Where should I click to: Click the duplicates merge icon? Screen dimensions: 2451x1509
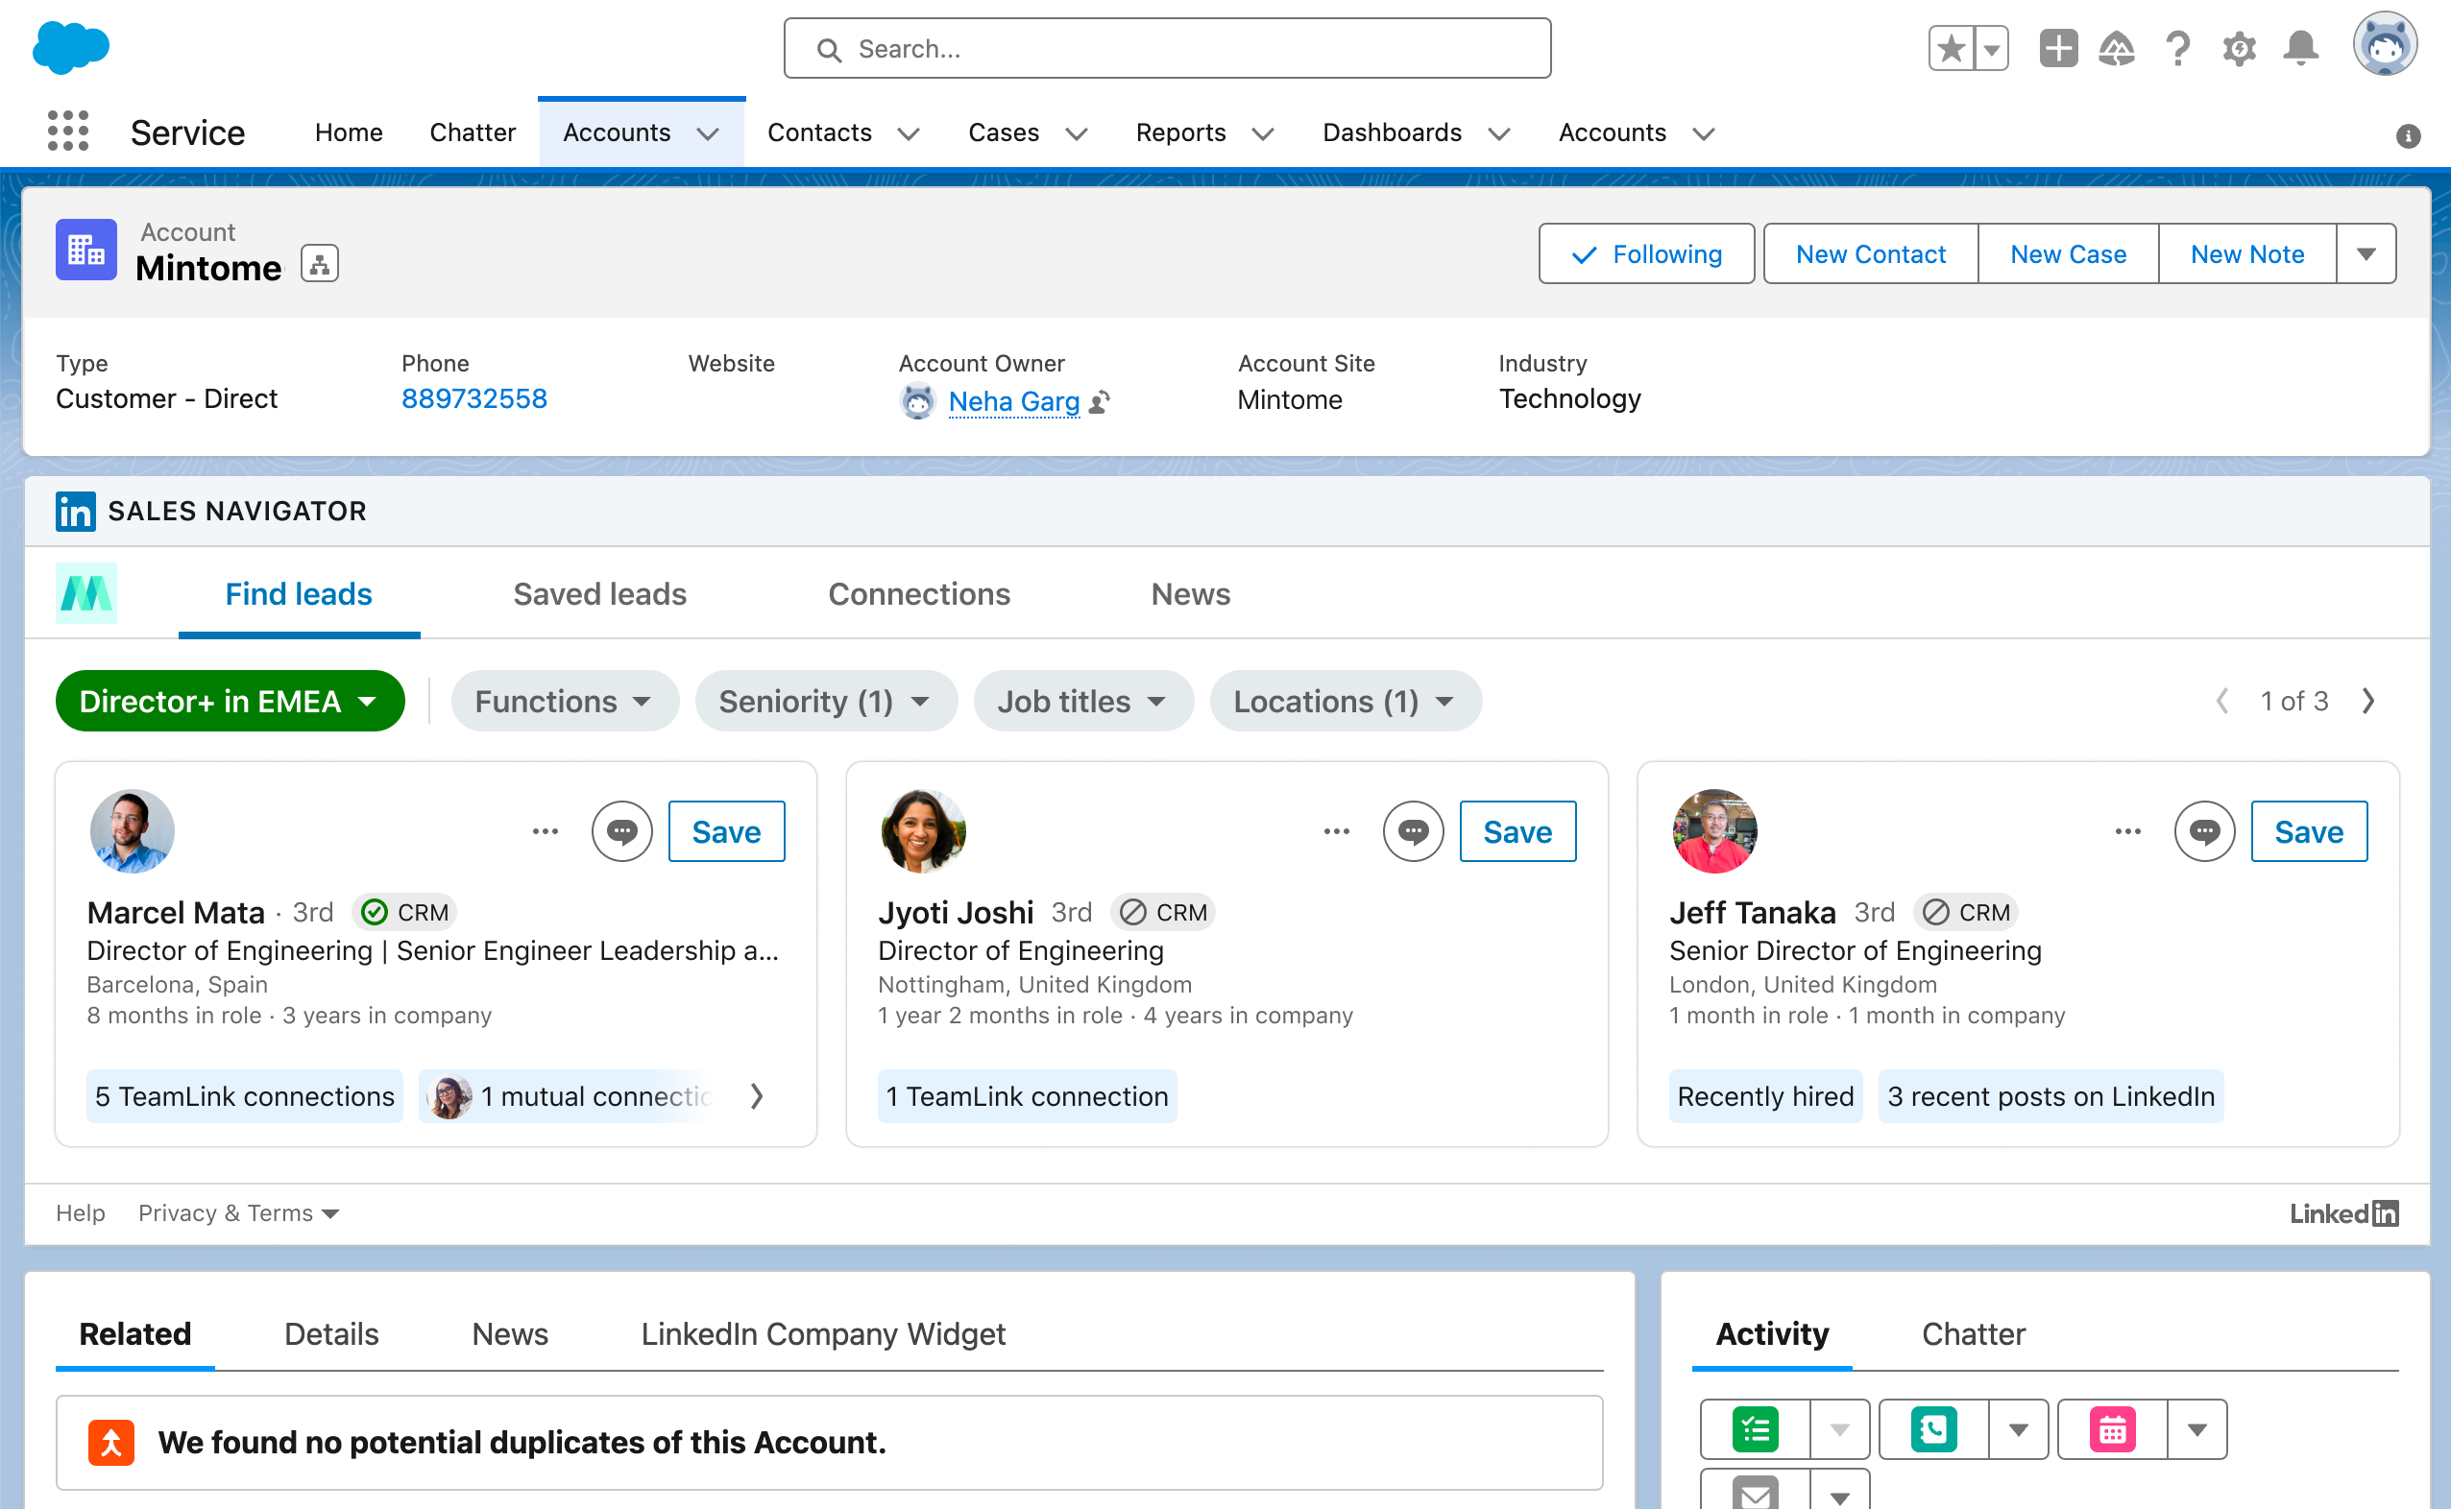(110, 1442)
